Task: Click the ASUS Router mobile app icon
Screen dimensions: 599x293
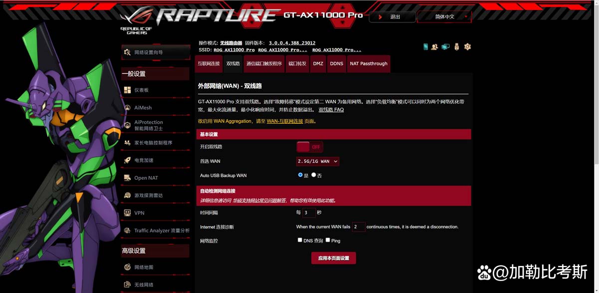Action: [x=426, y=47]
